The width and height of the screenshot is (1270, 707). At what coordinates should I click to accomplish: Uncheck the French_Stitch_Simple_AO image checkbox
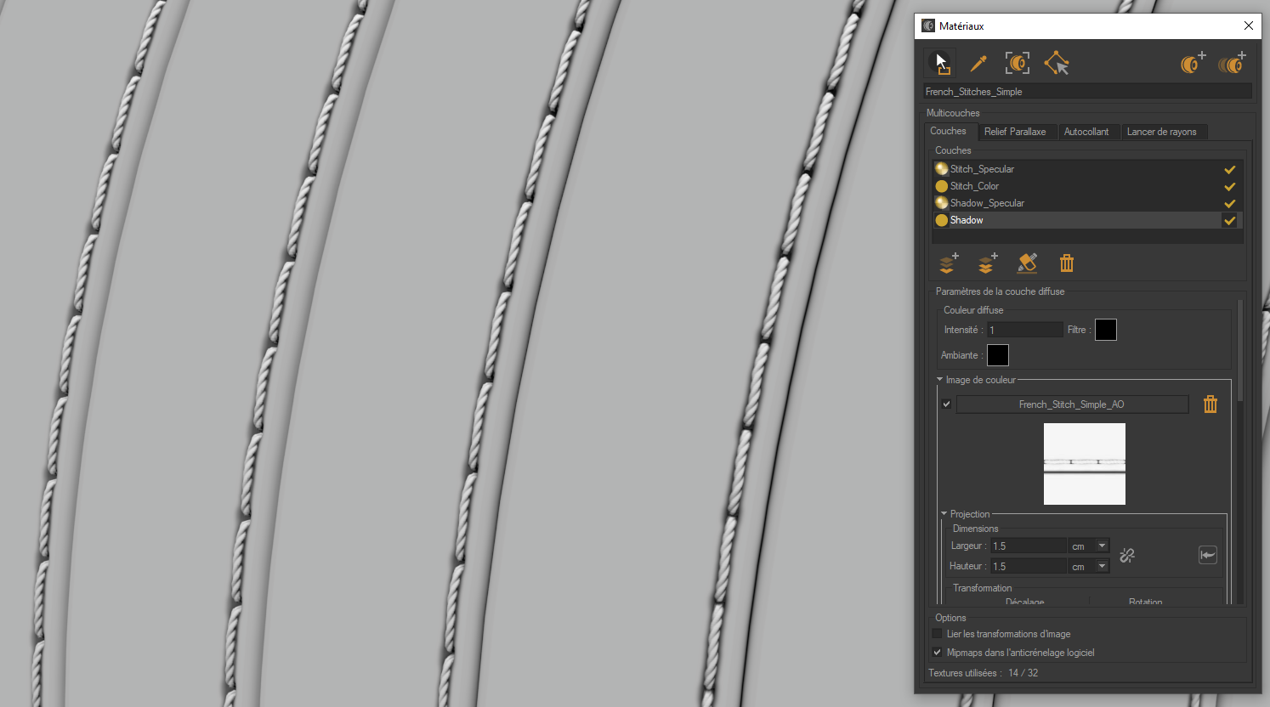(946, 404)
